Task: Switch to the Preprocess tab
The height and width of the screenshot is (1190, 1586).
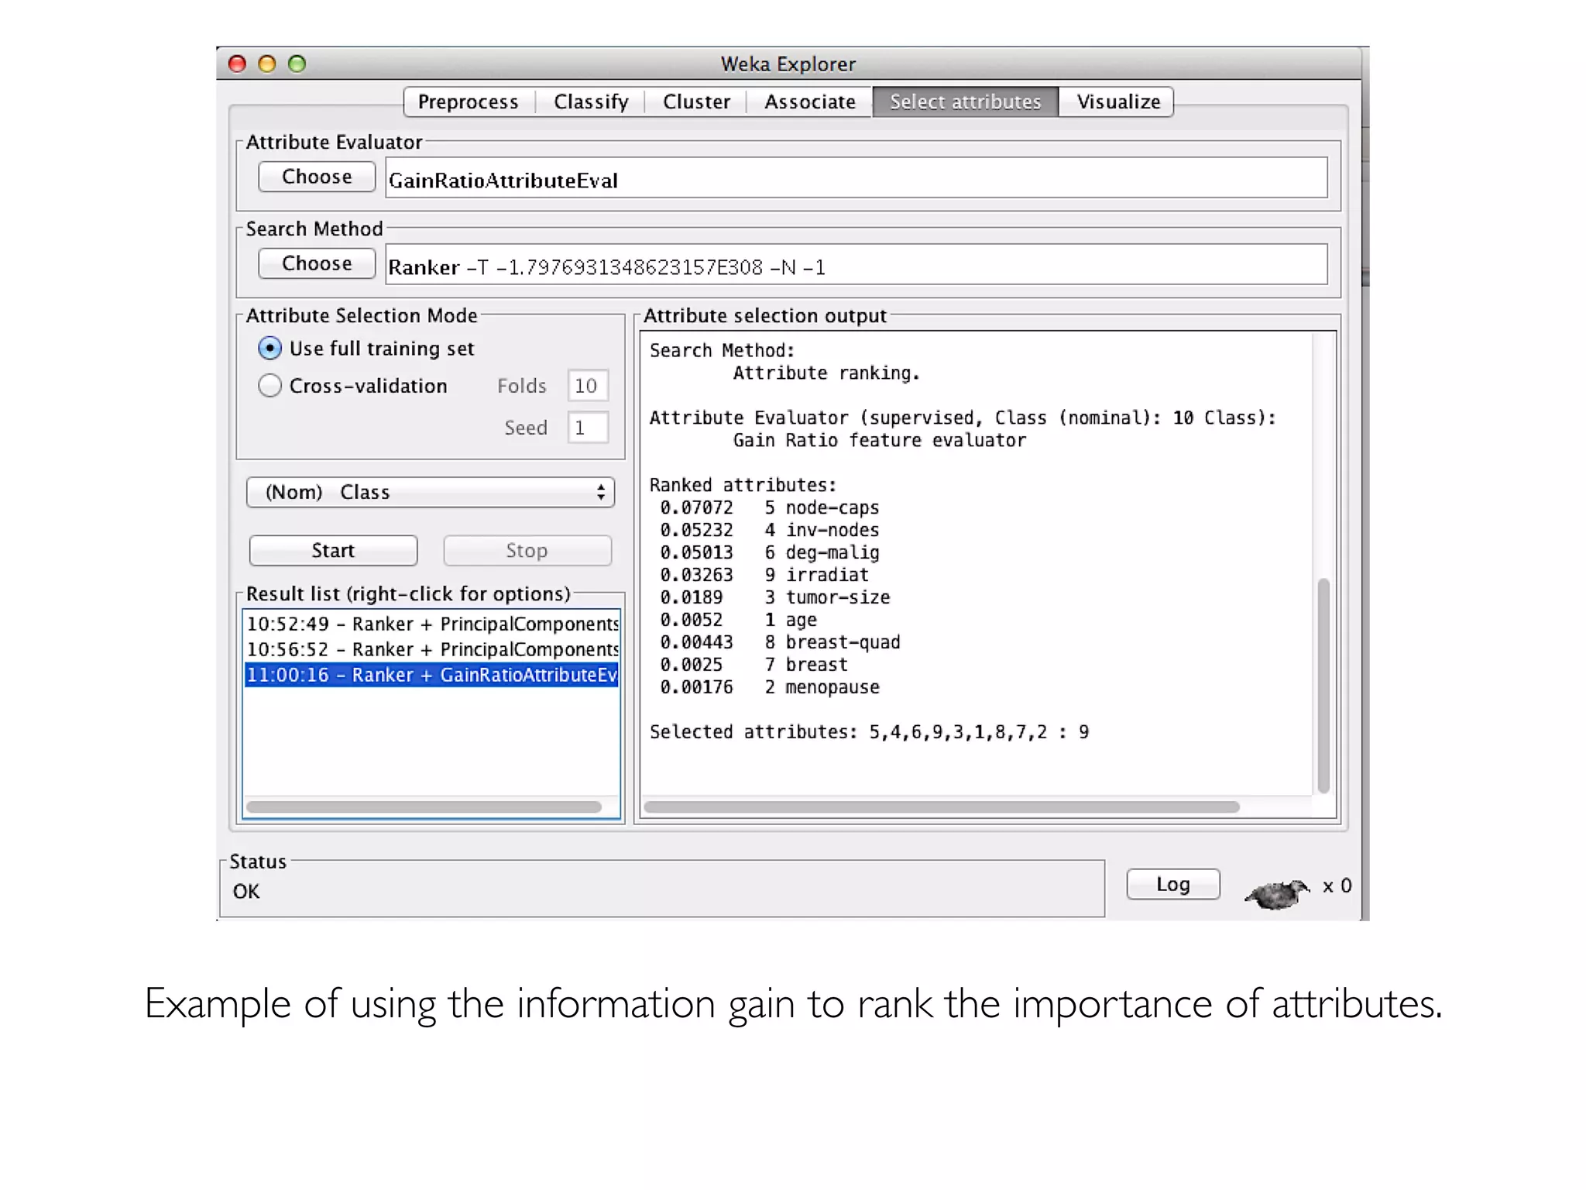Action: tap(468, 101)
